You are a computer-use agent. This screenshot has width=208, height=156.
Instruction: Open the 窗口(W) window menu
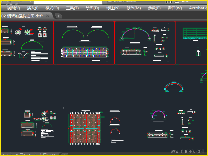(x=175, y=8)
